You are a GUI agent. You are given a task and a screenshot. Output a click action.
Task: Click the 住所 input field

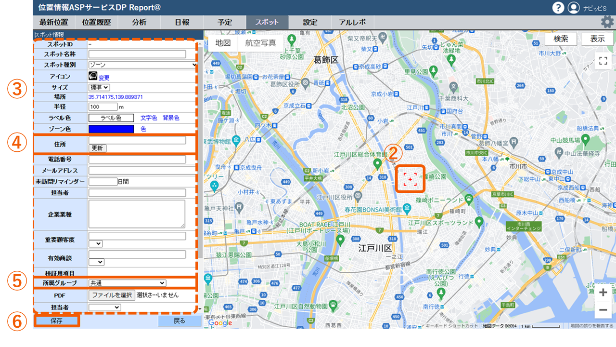(x=137, y=140)
